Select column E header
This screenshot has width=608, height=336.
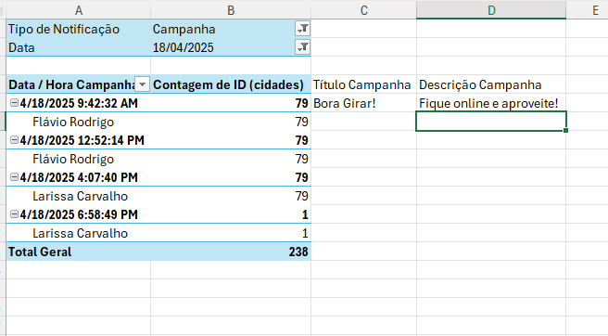[595, 10]
